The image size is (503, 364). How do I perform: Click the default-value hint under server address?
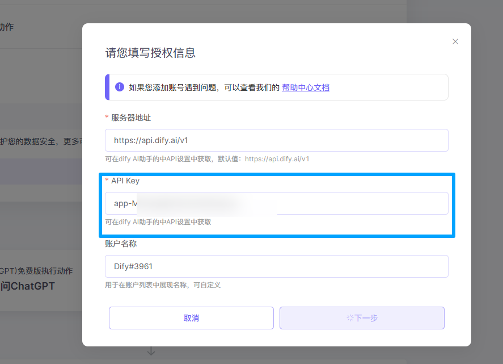coord(207,159)
